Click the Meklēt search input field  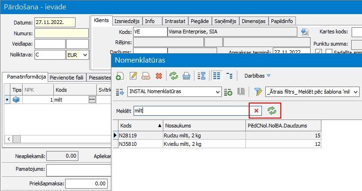click(x=192, y=111)
